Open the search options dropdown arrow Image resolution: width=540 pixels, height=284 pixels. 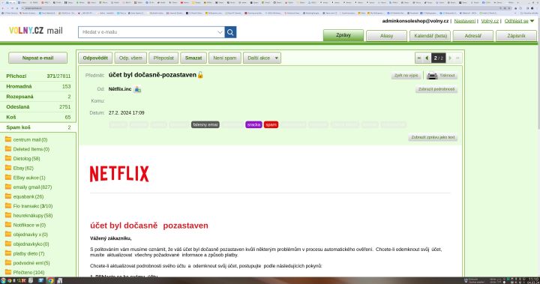pyautogui.click(x=220, y=32)
